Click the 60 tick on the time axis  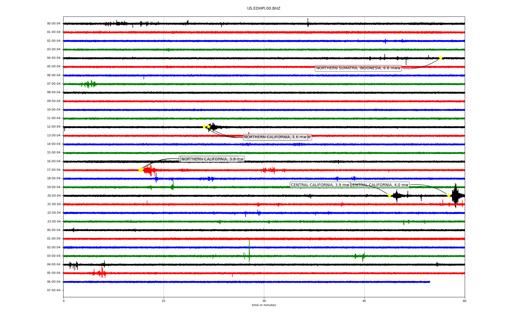[x=464, y=301]
